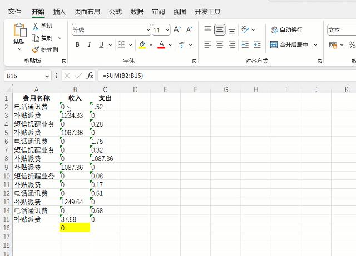The image size is (356, 256).
Task: Center text horizontally
Action: pos(220,44)
